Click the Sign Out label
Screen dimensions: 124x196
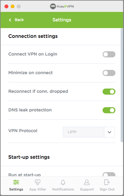click(x=107, y=189)
